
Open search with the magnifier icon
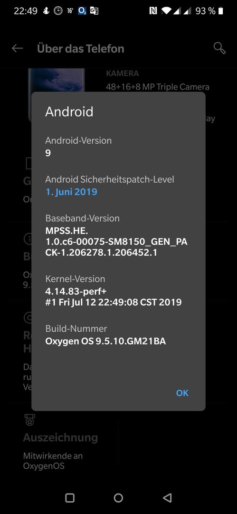(219, 48)
